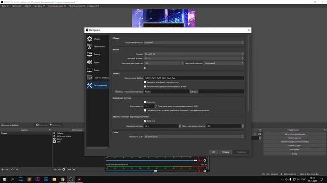The width and height of the screenshot is (327, 183).
Task: Enable the stream delay Включить checkbox
Action: coord(145,102)
